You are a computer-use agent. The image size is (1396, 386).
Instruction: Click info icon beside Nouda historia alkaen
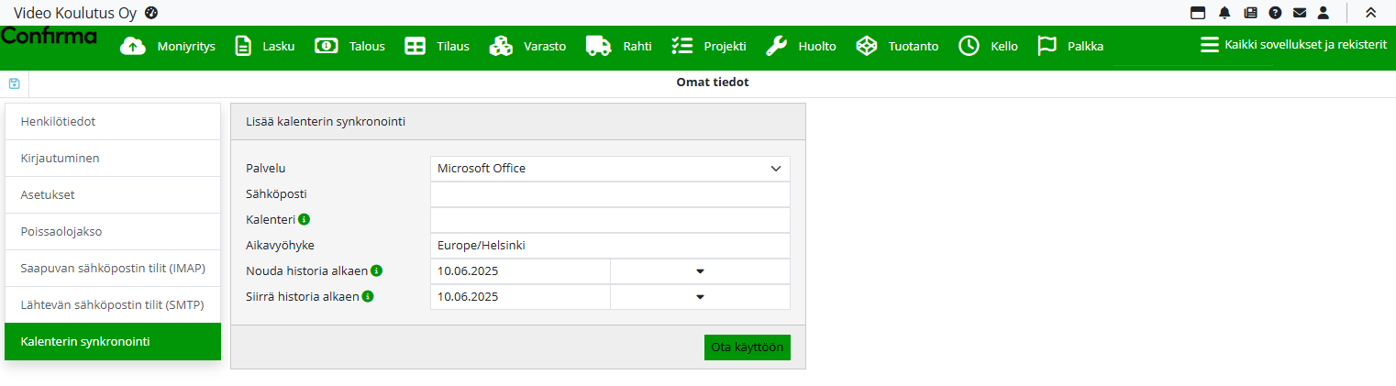pyautogui.click(x=376, y=270)
